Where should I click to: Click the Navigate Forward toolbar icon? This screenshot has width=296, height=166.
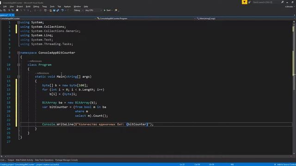tap(40, 10)
